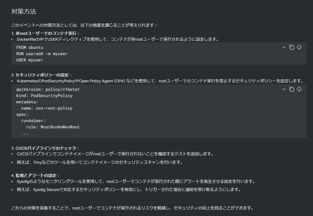Click the 'RUN useradd -m myuser' line

pyautogui.click(x=42, y=54)
